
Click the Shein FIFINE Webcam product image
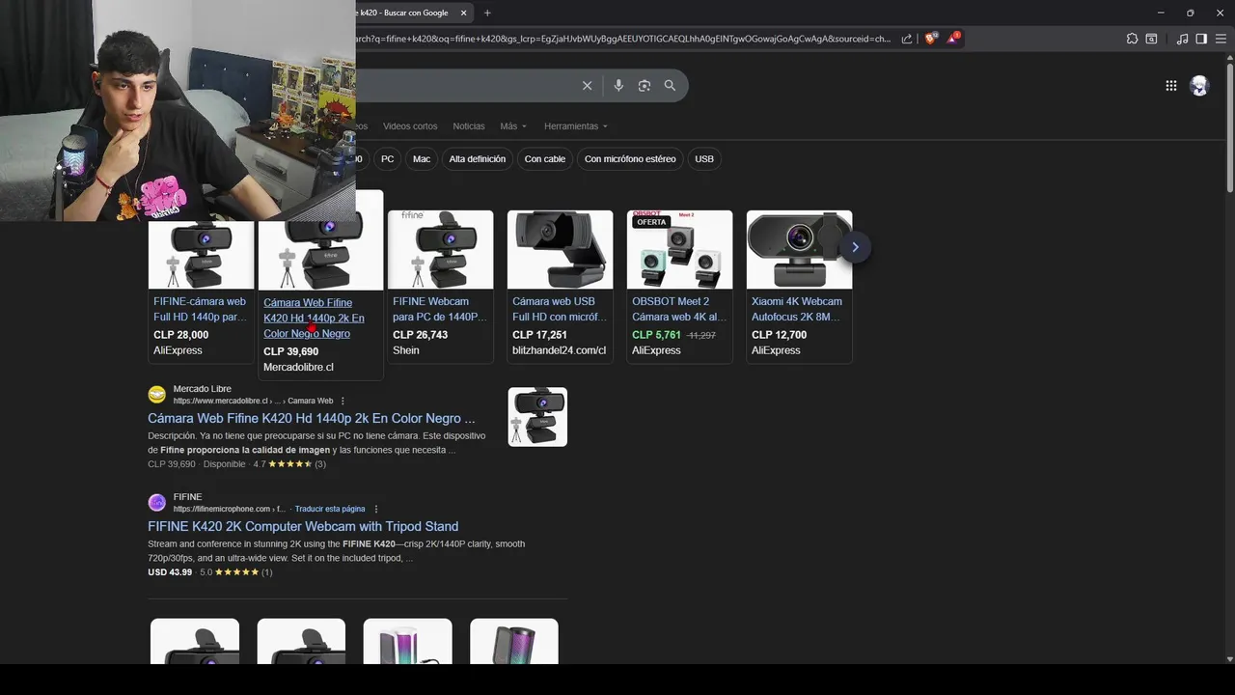(x=440, y=249)
